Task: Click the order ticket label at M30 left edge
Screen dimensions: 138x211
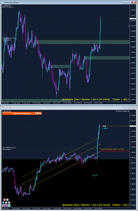Action: tap(9, 148)
